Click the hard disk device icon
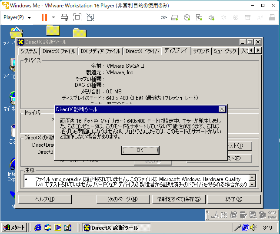 [175, 17]
